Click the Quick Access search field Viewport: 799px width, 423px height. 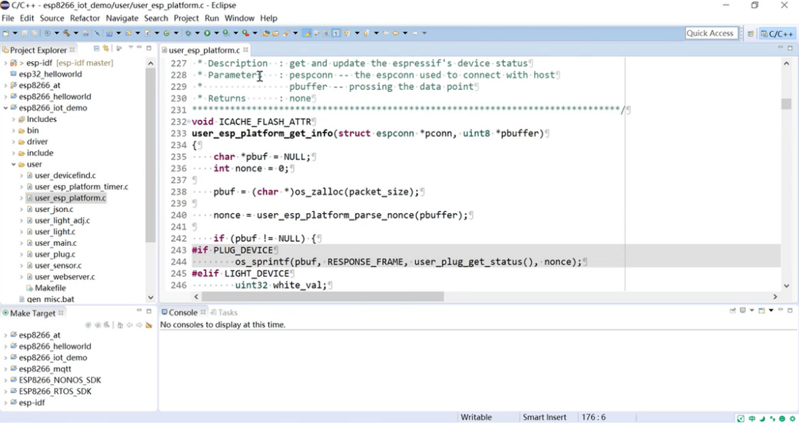coord(710,33)
